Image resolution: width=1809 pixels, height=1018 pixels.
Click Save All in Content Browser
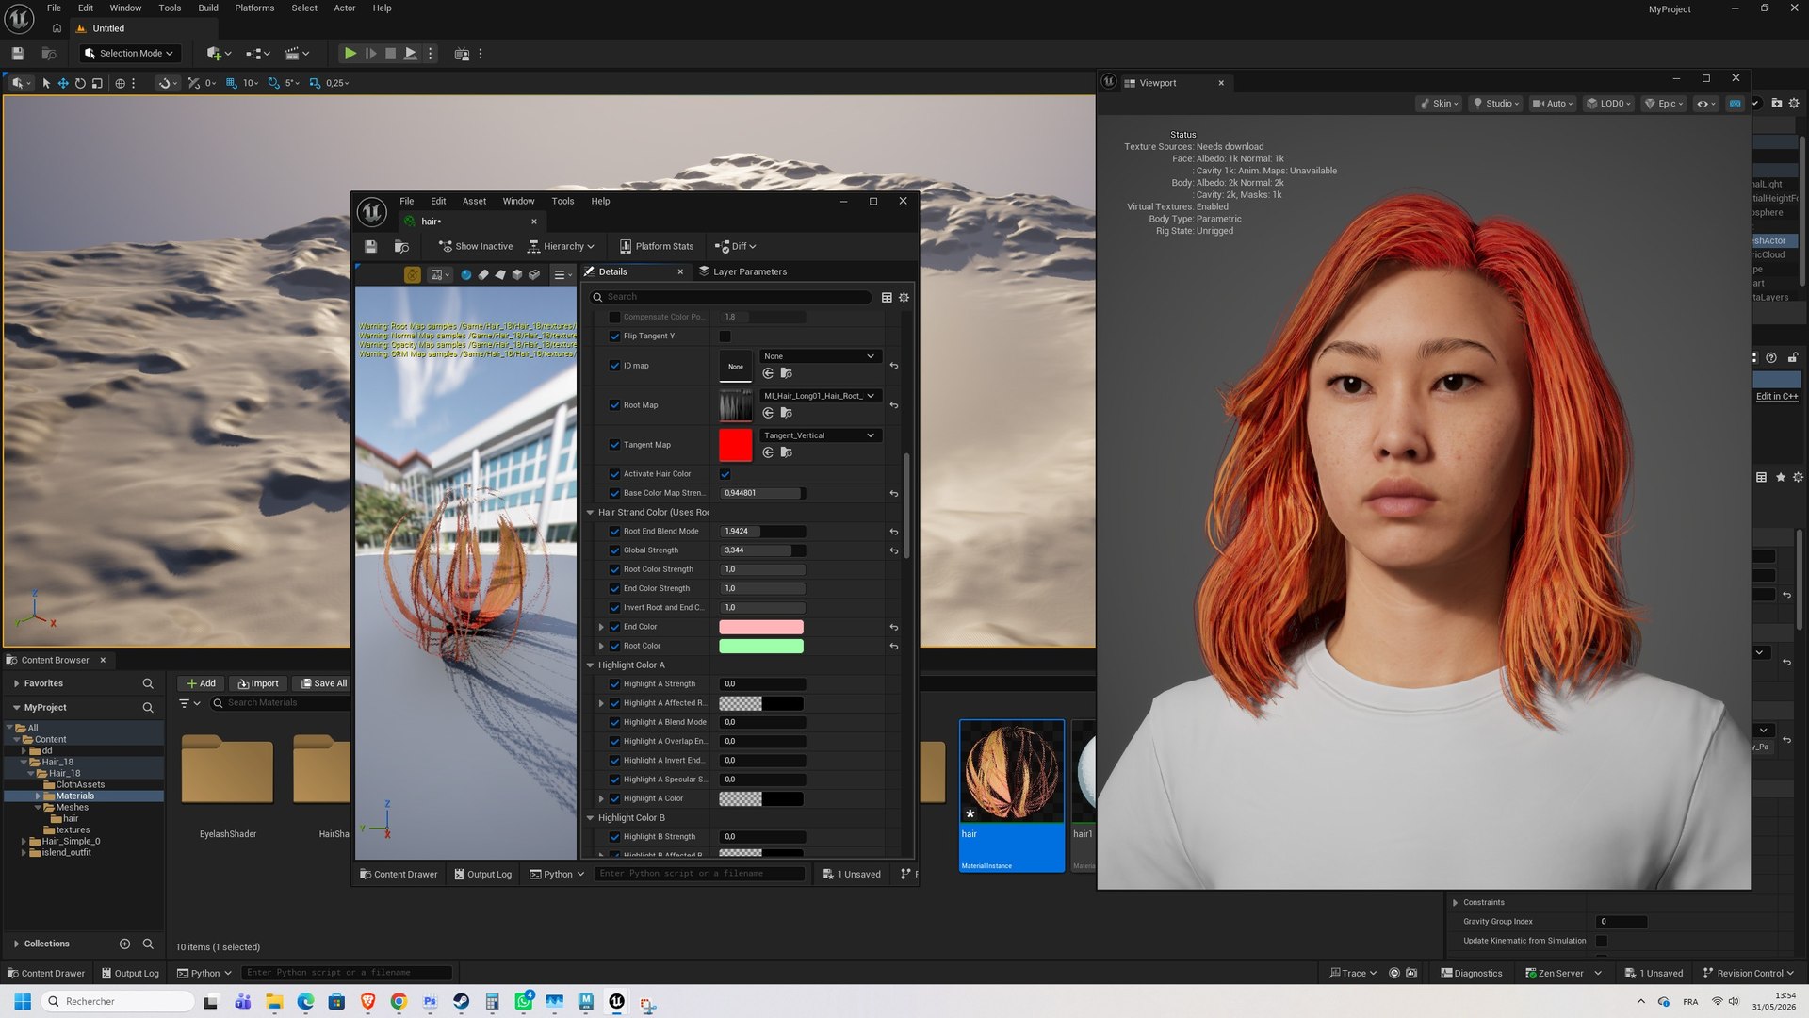point(323,683)
